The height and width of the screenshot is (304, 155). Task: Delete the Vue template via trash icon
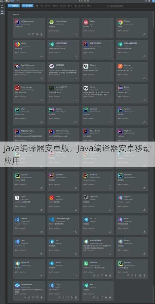tap(110, 297)
